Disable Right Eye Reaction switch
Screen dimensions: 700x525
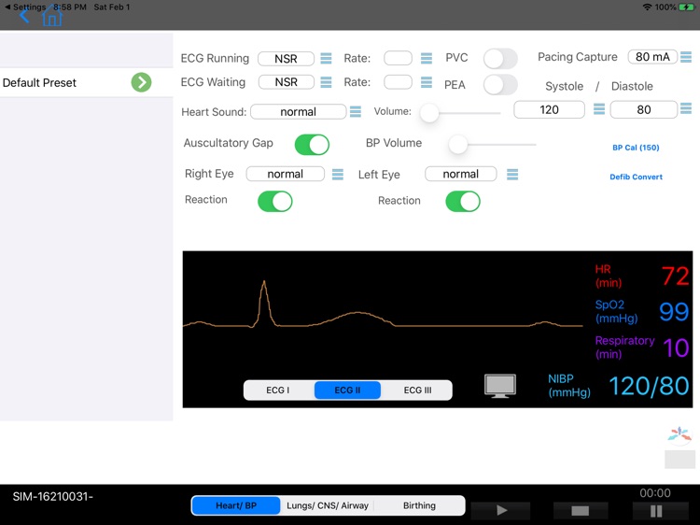pos(275,201)
